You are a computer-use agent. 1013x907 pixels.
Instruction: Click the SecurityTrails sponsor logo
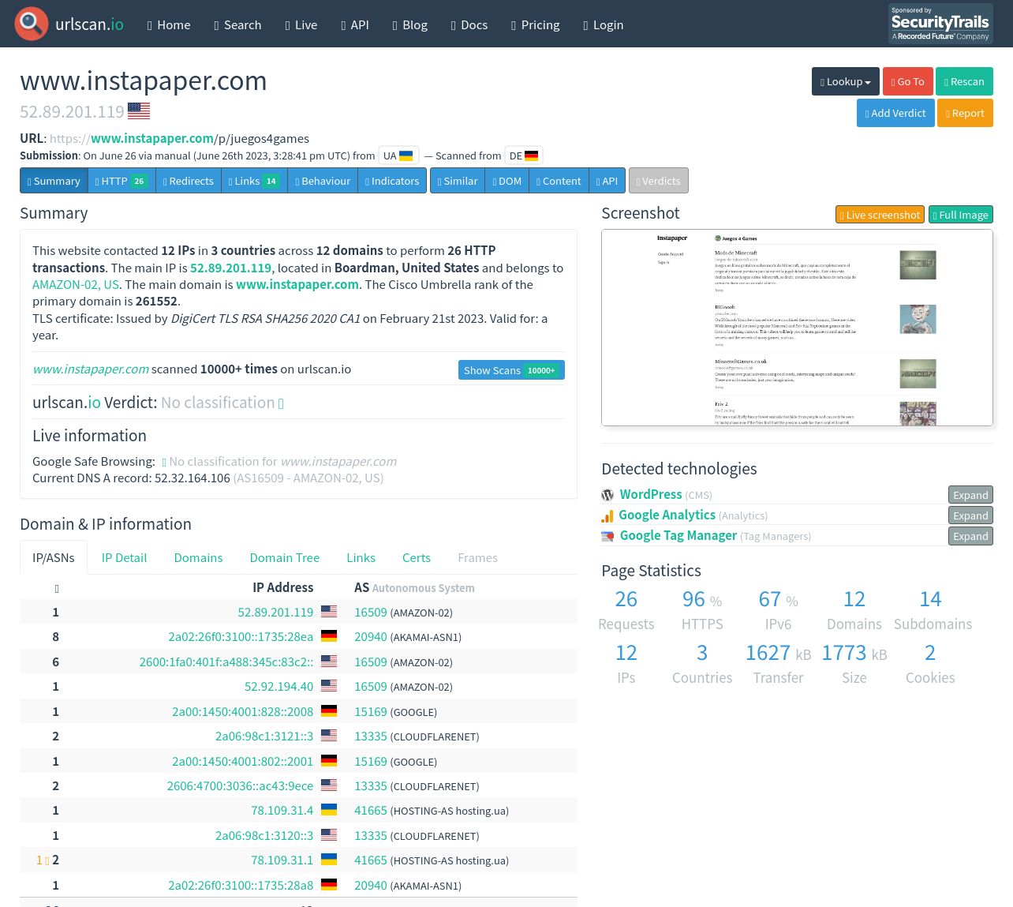click(940, 24)
